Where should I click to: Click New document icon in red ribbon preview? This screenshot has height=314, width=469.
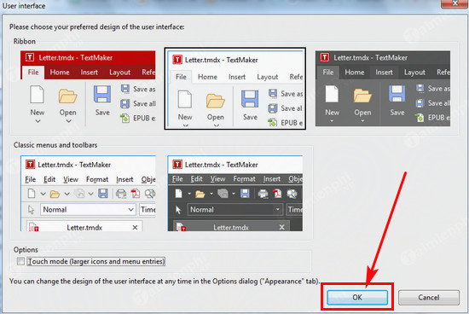pos(37,95)
